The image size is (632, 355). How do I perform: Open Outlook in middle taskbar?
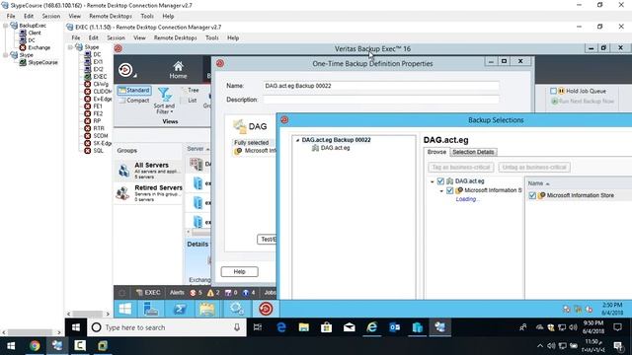point(394,327)
